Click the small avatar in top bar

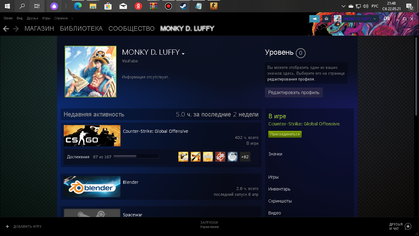tap(337, 19)
